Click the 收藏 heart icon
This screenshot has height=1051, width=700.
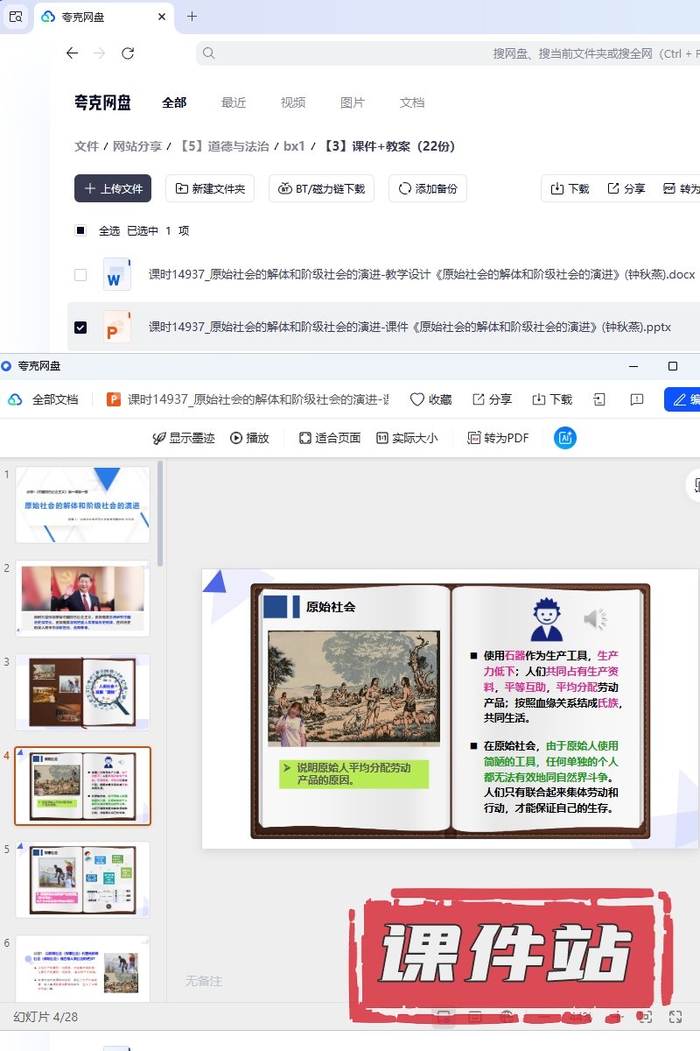(417, 399)
